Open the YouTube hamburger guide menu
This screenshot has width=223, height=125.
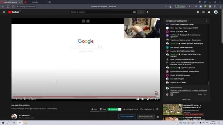coord(4,12)
